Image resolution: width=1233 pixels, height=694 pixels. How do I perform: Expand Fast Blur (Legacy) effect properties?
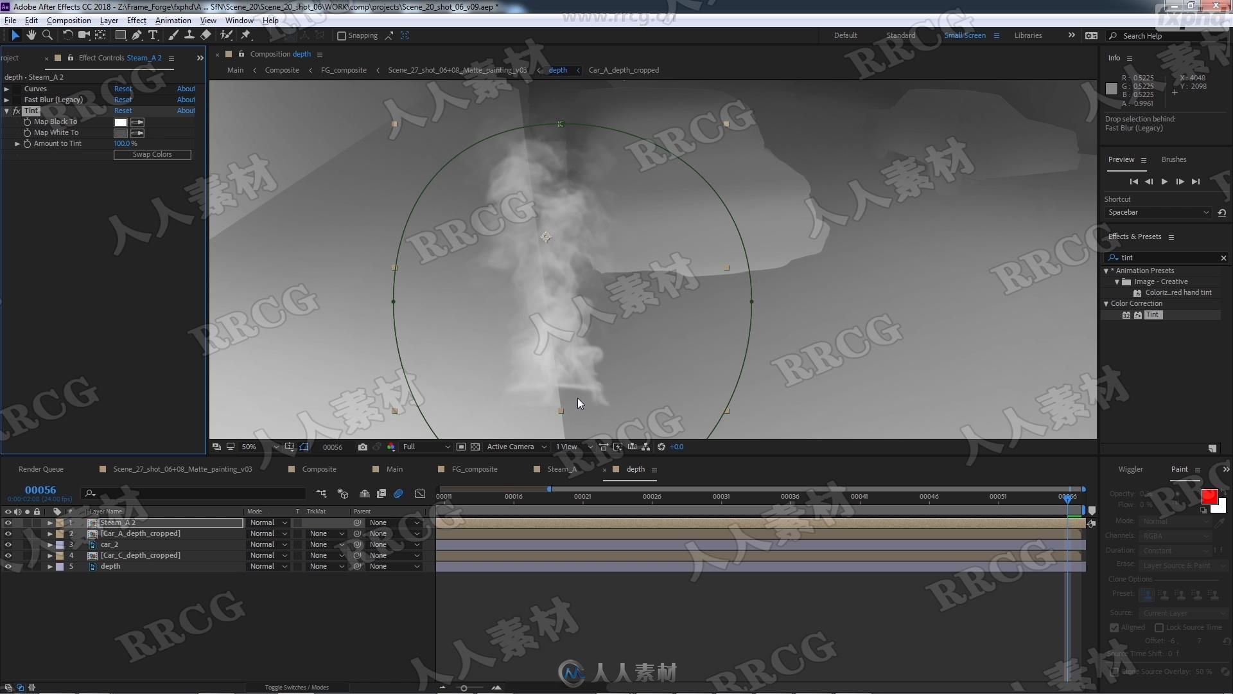pyautogui.click(x=6, y=100)
